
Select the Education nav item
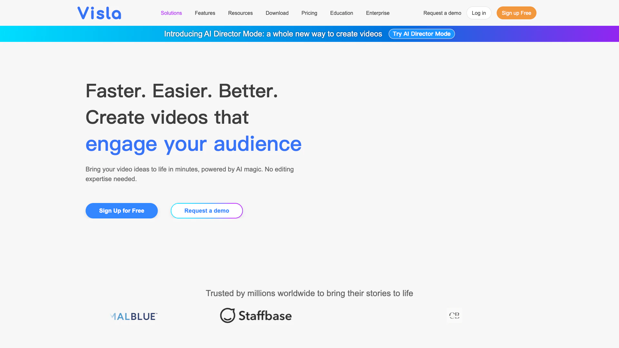pyautogui.click(x=341, y=13)
